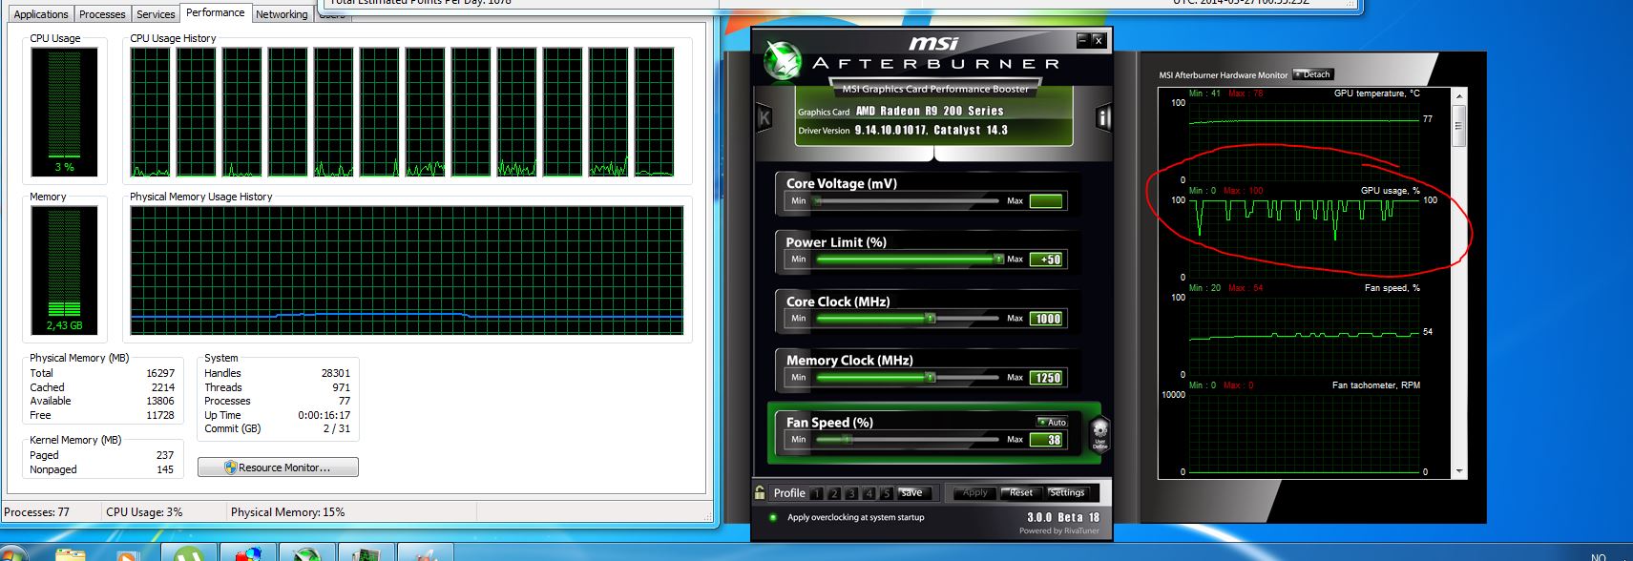Click the GPU temperature graph
This screenshot has height=561, width=1633.
pos(1305,140)
